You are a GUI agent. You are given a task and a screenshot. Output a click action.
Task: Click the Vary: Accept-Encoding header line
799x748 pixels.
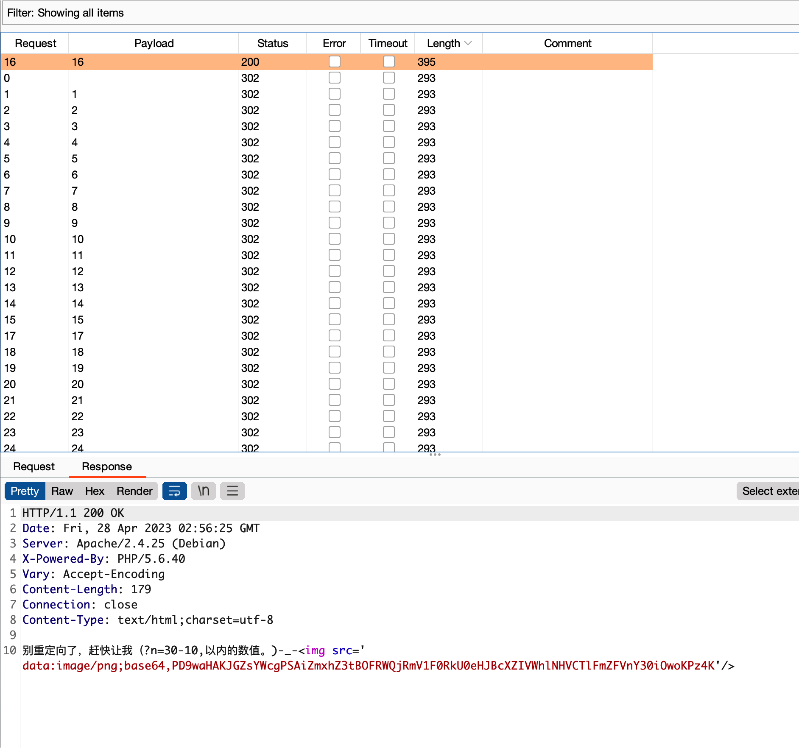click(x=93, y=574)
